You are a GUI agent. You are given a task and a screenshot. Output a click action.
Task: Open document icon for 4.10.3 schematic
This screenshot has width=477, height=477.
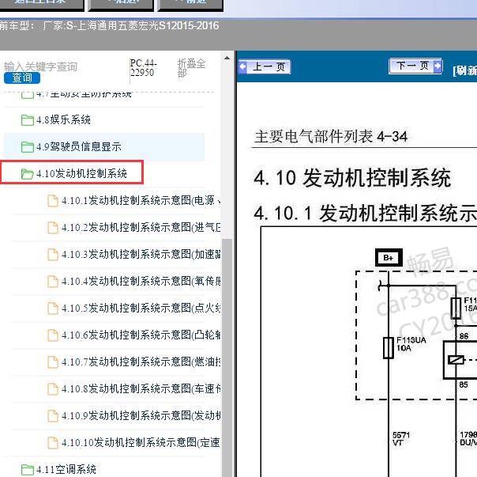(x=53, y=255)
